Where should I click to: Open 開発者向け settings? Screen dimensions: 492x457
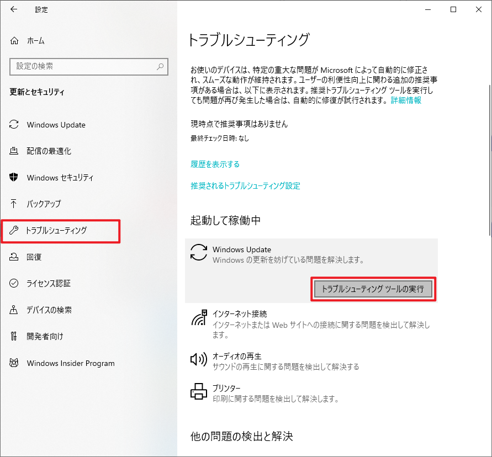tap(45, 336)
